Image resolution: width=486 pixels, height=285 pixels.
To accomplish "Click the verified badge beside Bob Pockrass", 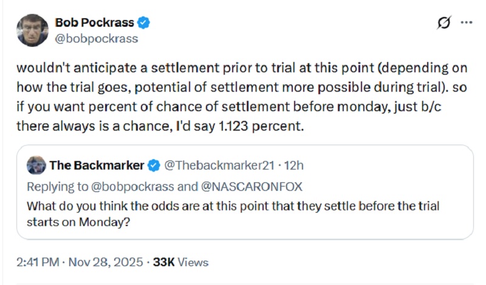I will 143,23.
